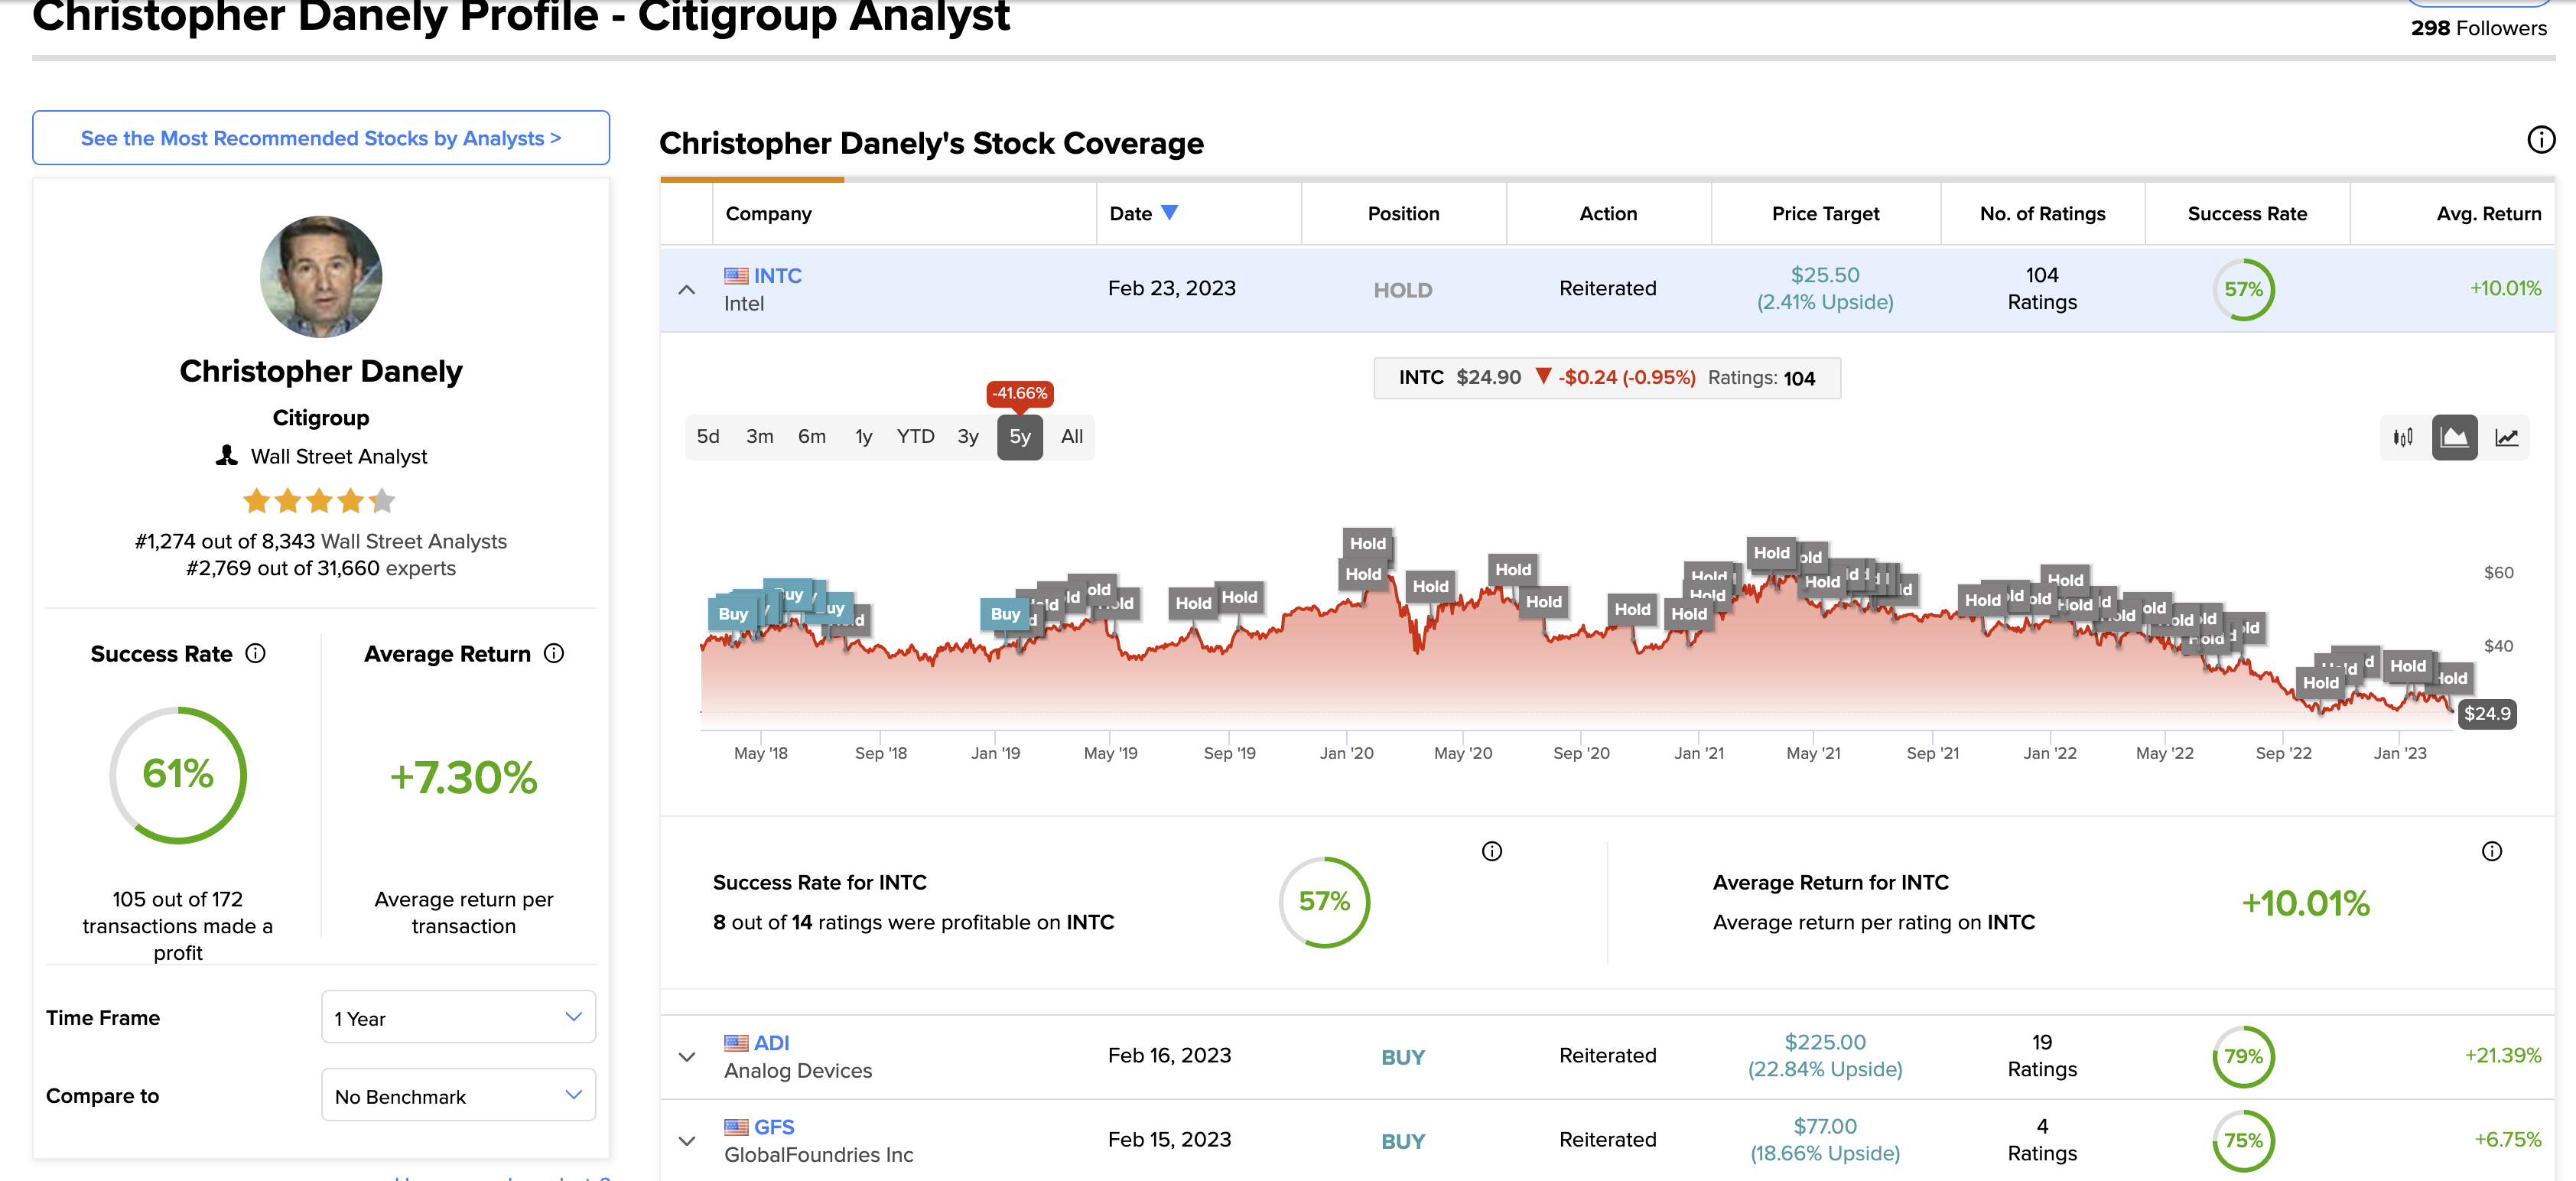Screen dimensions: 2576x1181
Task: Open Most Recommended Stocks by Analysts link
Action: click(x=321, y=138)
